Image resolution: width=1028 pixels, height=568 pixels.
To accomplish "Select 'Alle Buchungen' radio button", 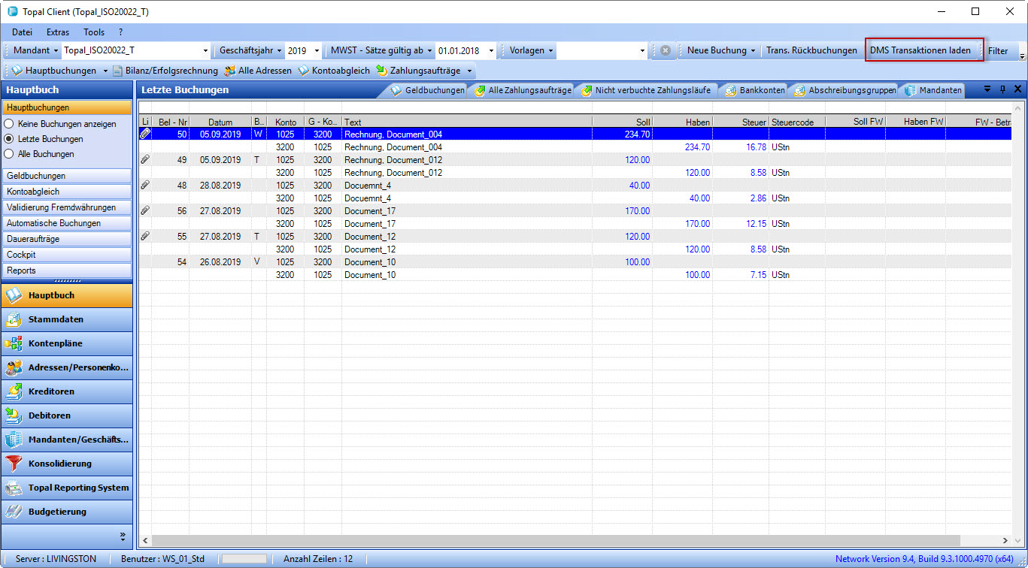I will pos(10,154).
